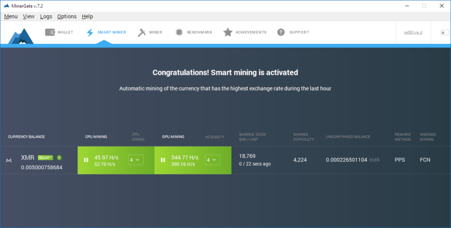This screenshot has width=451, height=228.
Task: Click the Monero XMR coin icon
Action: (8, 160)
